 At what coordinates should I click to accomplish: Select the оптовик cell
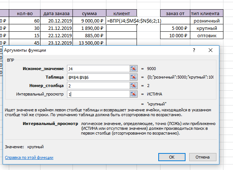click(207, 35)
